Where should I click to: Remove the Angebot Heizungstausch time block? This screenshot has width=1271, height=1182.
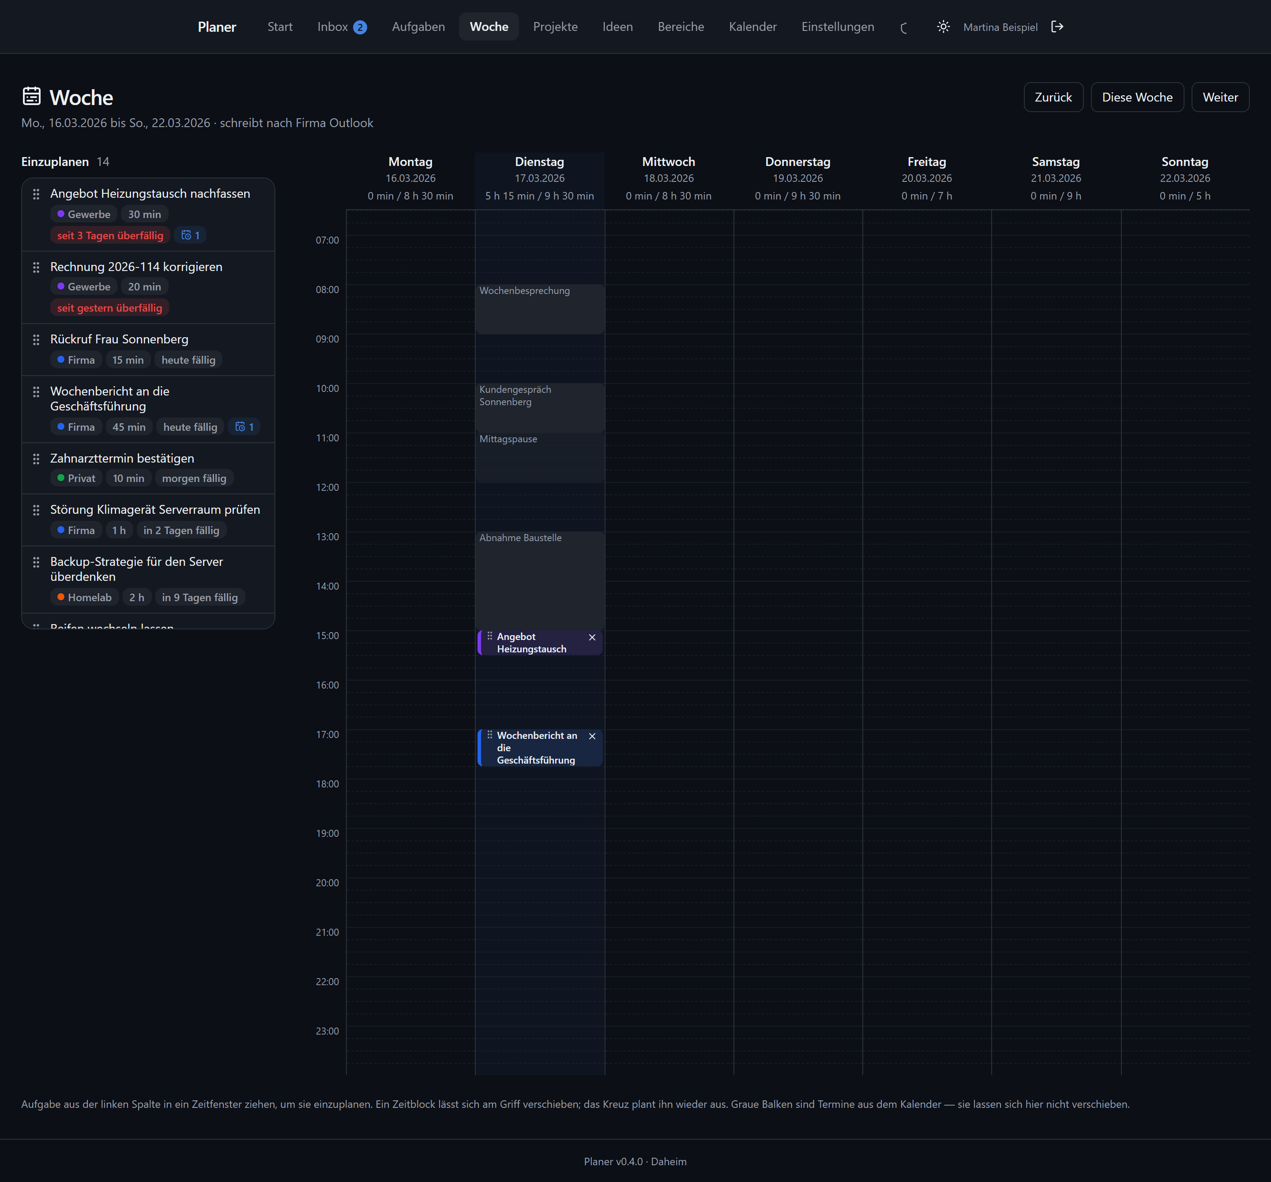tap(592, 637)
